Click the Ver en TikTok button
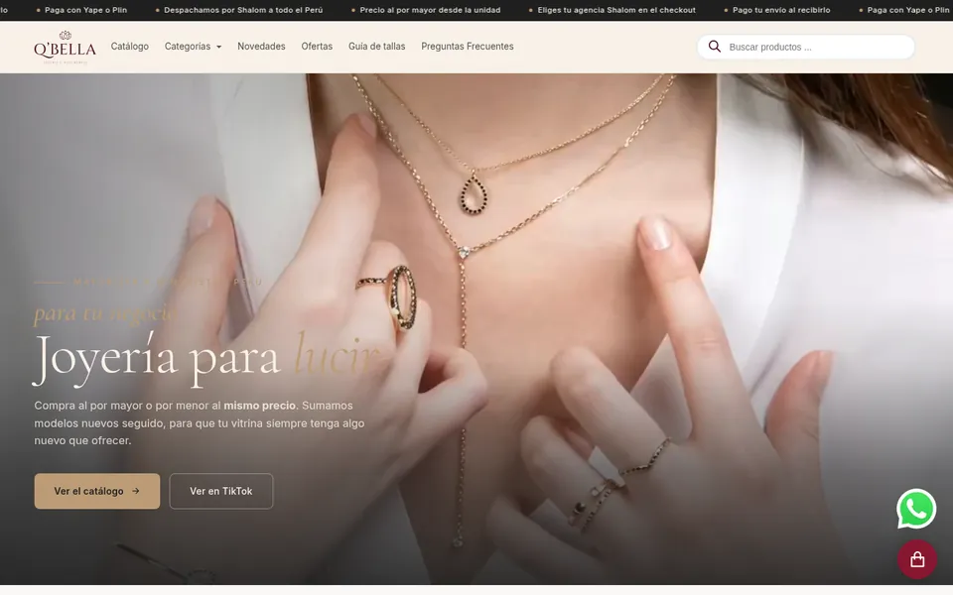This screenshot has width=953, height=595. point(221,491)
